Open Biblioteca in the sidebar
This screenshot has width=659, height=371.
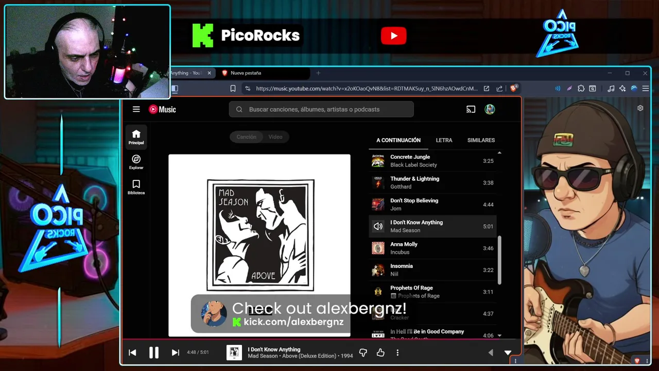click(136, 187)
